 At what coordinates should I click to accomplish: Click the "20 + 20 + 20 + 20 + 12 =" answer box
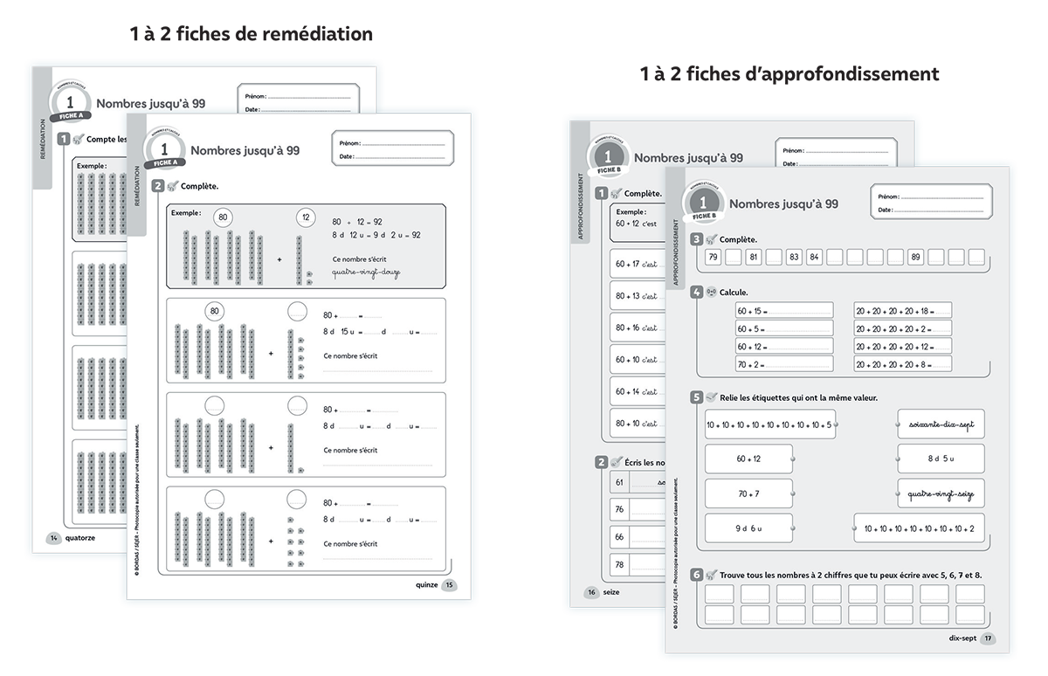tap(903, 347)
